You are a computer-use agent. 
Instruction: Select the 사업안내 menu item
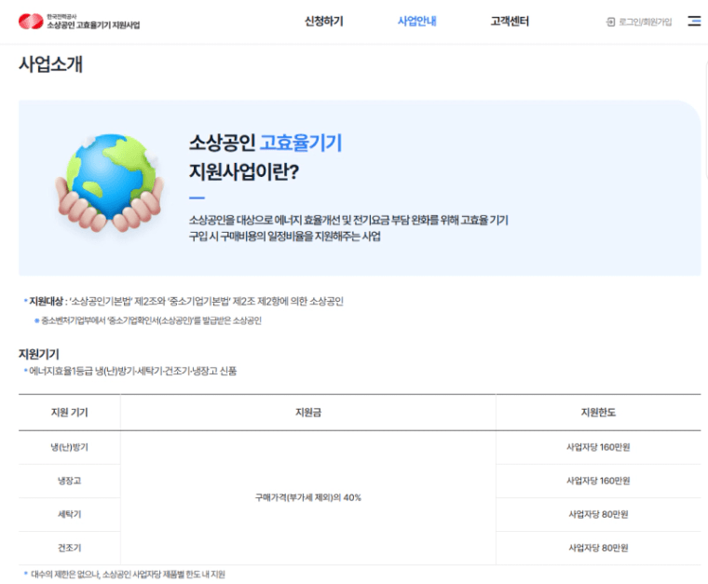[416, 21]
